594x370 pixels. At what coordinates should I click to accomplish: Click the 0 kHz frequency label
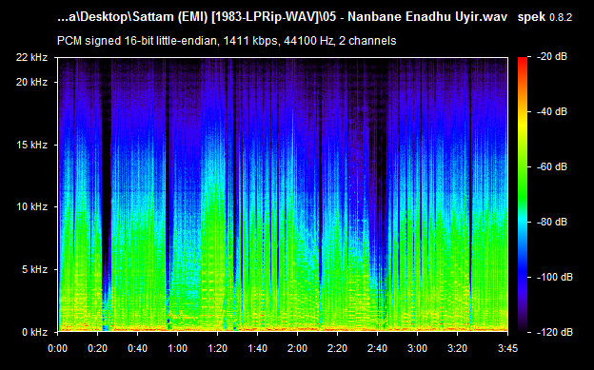point(34,333)
